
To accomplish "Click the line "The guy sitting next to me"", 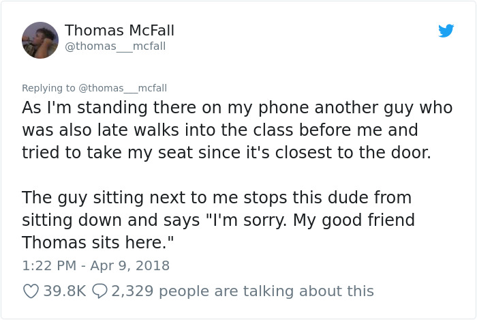I will (216, 198).
